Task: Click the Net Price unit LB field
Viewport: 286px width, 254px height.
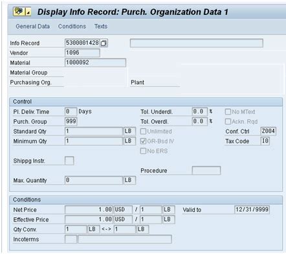Action: point(169,209)
